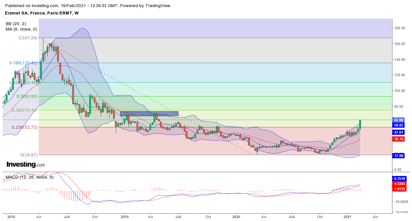Select the 'MA (9, close, 0)' indicator label
This screenshot has height=221, width=412.
tap(22, 29)
